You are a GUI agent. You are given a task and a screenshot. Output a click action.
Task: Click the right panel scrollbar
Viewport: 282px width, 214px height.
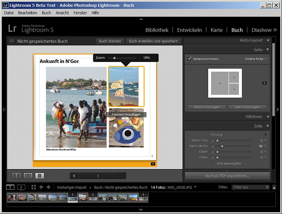click(274, 80)
